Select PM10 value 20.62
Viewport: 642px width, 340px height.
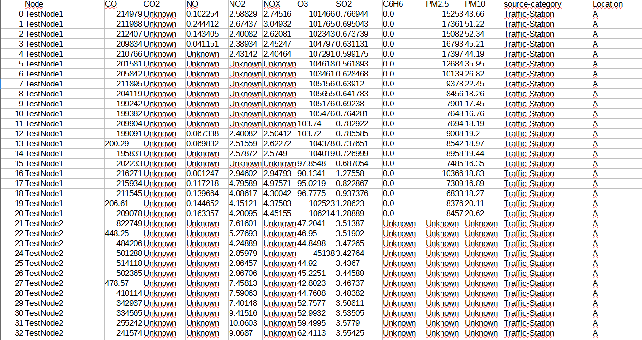point(483,214)
